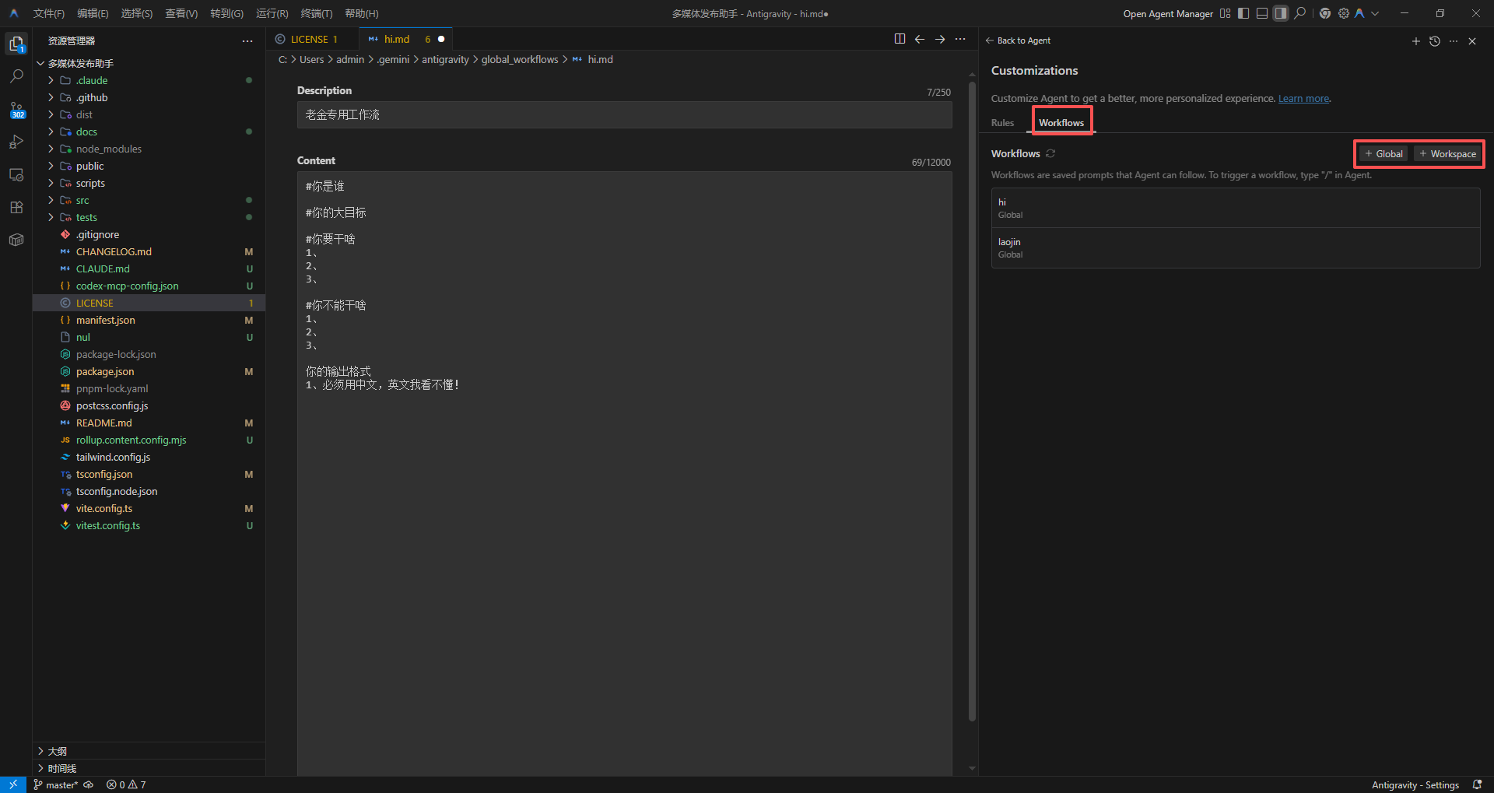The height and width of the screenshot is (793, 1494).
Task: Open the history icon in agent panel
Action: [1435, 41]
